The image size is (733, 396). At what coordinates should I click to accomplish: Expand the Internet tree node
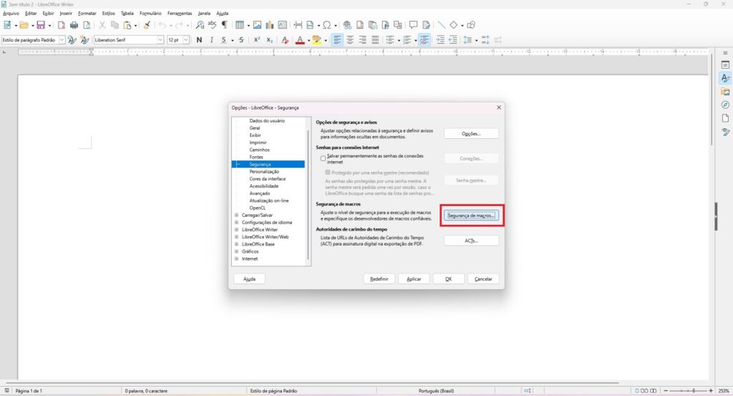click(x=236, y=259)
